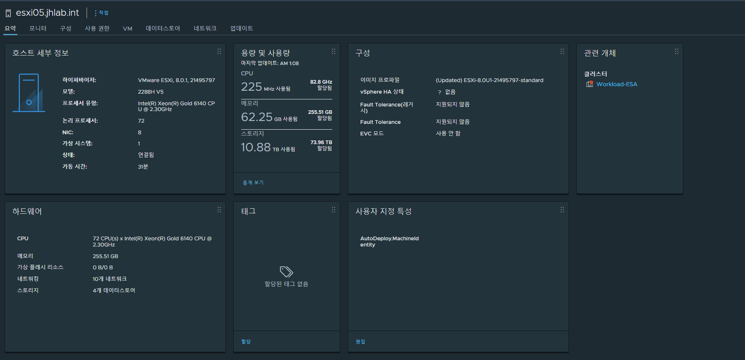This screenshot has height=360, width=745.
Task: Click the 사용자 지정 특성 card drag handle
Action: (562, 210)
